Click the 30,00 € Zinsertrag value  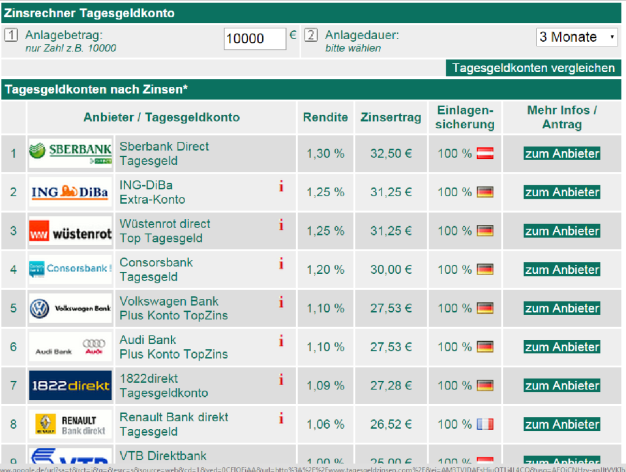[391, 270]
